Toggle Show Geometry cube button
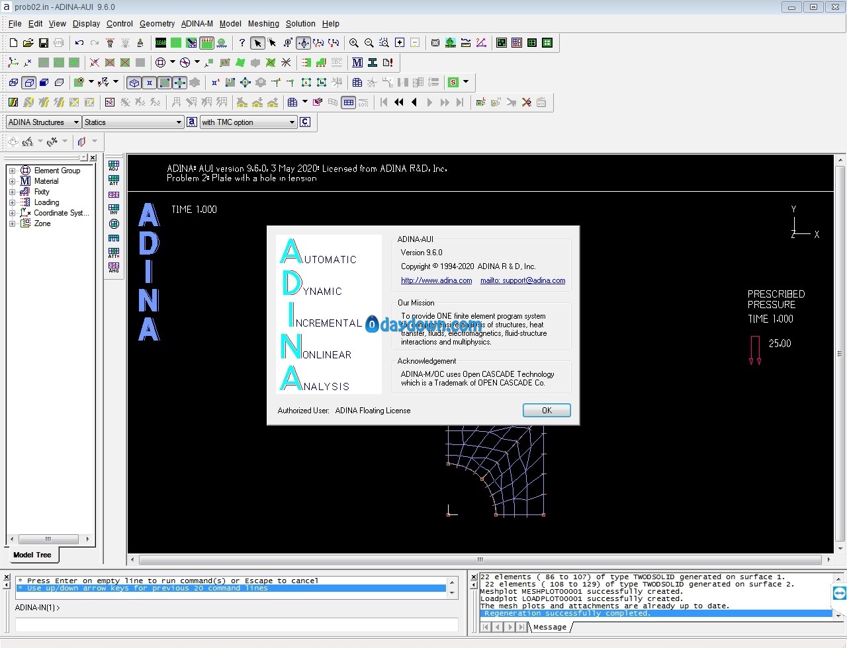 [x=134, y=83]
